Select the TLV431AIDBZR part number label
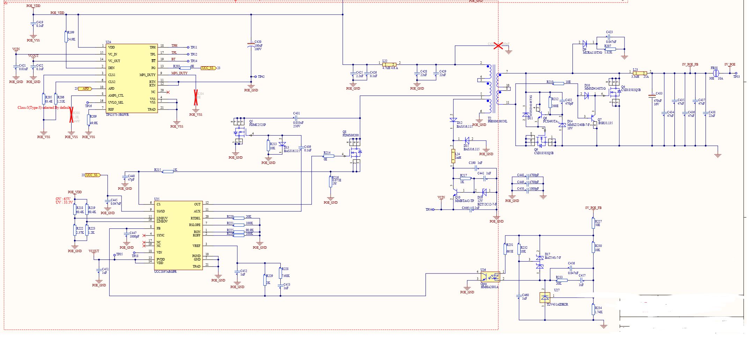This screenshot has width=753, height=338. (557, 305)
